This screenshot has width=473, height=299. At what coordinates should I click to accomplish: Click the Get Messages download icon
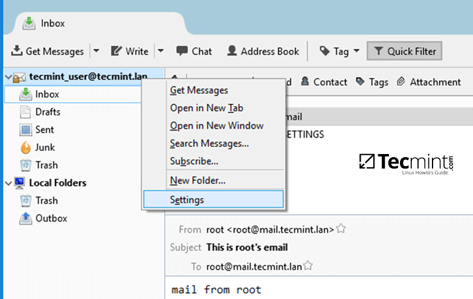[x=16, y=51]
